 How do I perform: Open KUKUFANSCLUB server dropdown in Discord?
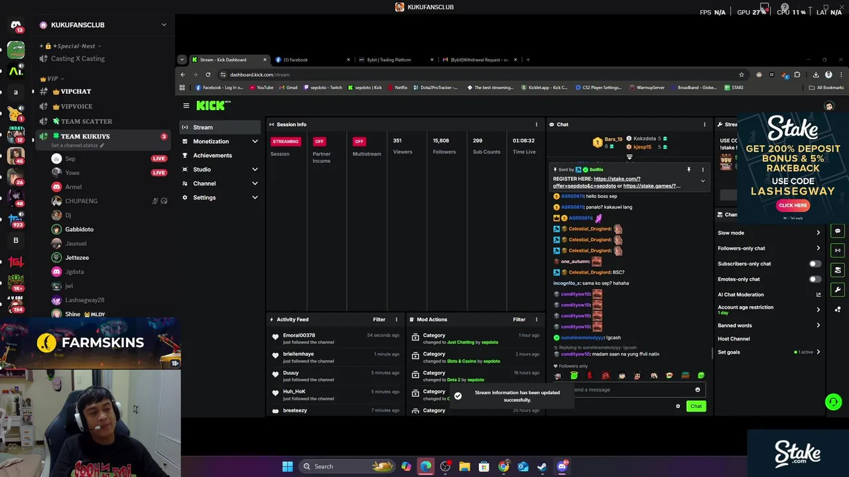tap(164, 25)
